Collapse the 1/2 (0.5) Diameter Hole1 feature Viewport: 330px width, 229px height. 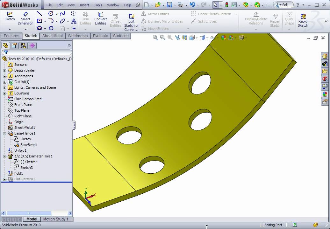[5, 156]
